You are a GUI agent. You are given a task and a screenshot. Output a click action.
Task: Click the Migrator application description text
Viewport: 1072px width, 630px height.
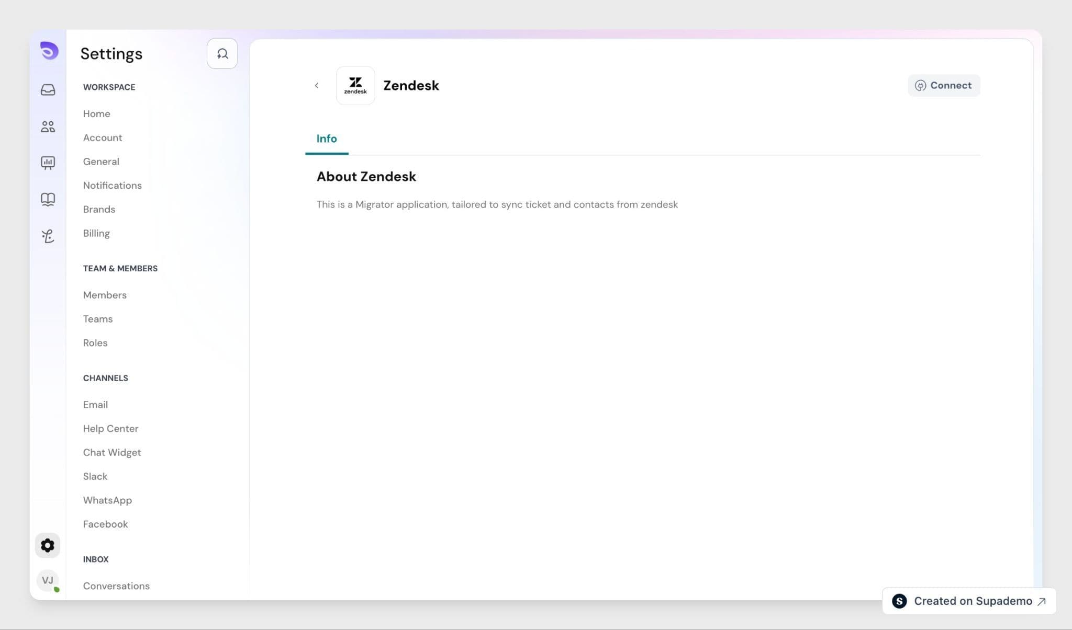point(497,204)
